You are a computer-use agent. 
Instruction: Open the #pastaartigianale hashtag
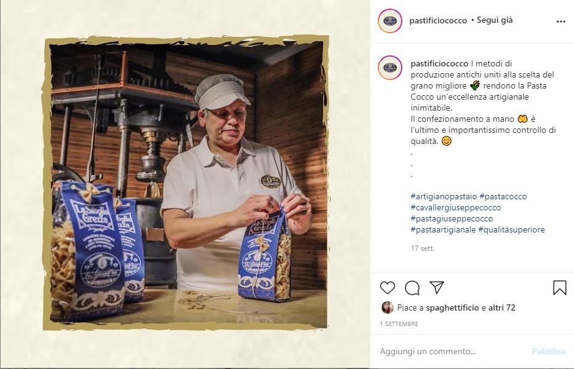[444, 229]
